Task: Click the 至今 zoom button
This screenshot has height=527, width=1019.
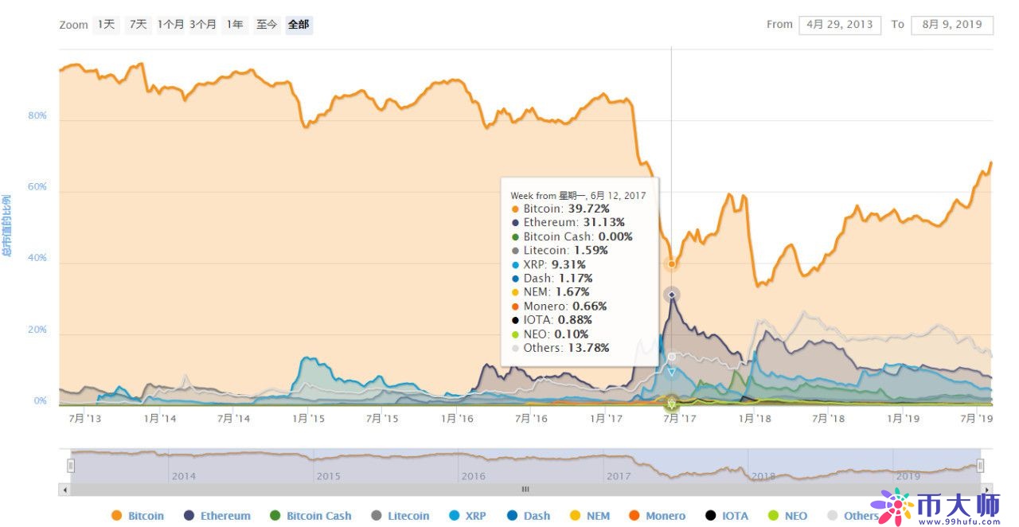Action: 266,25
